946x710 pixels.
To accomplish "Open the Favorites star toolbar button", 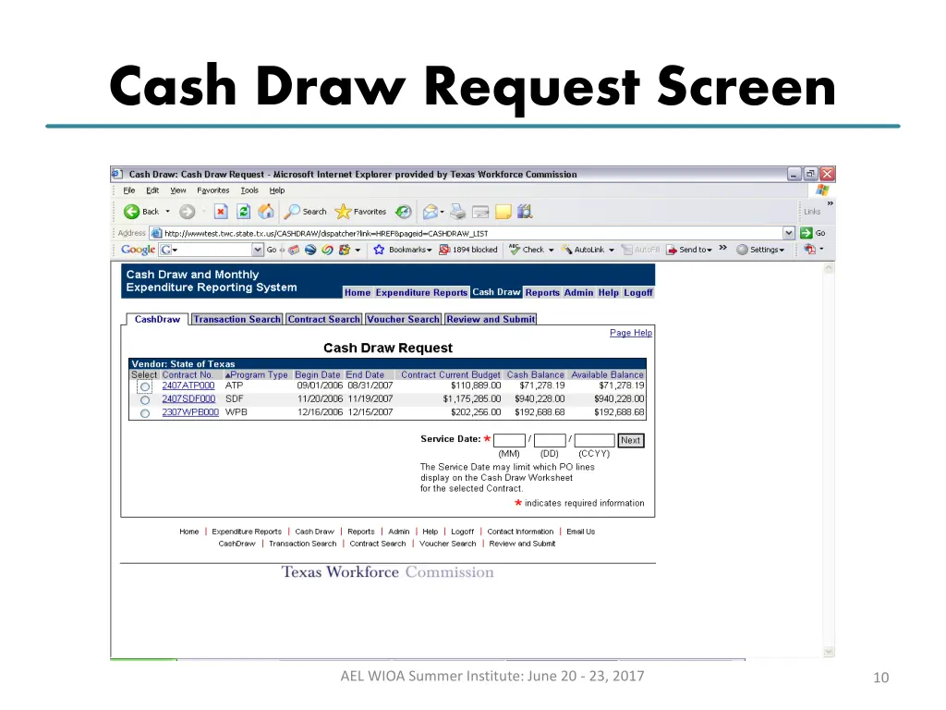I will [x=360, y=212].
